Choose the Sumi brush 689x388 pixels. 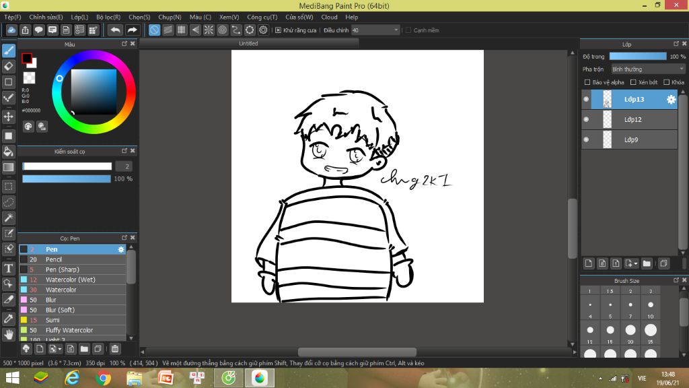pos(73,320)
